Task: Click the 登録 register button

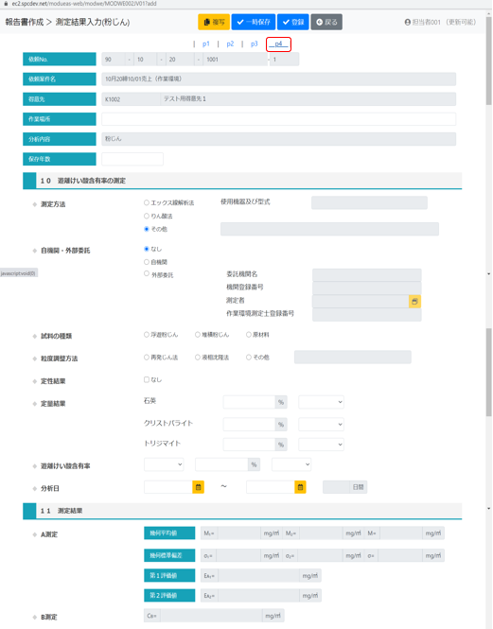Action: [x=292, y=22]
